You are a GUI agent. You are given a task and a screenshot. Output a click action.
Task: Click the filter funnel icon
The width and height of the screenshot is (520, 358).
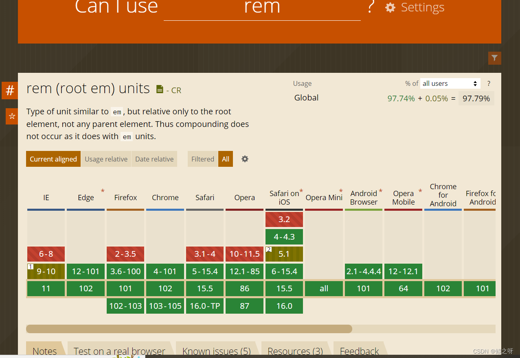[x=494, y=58]
